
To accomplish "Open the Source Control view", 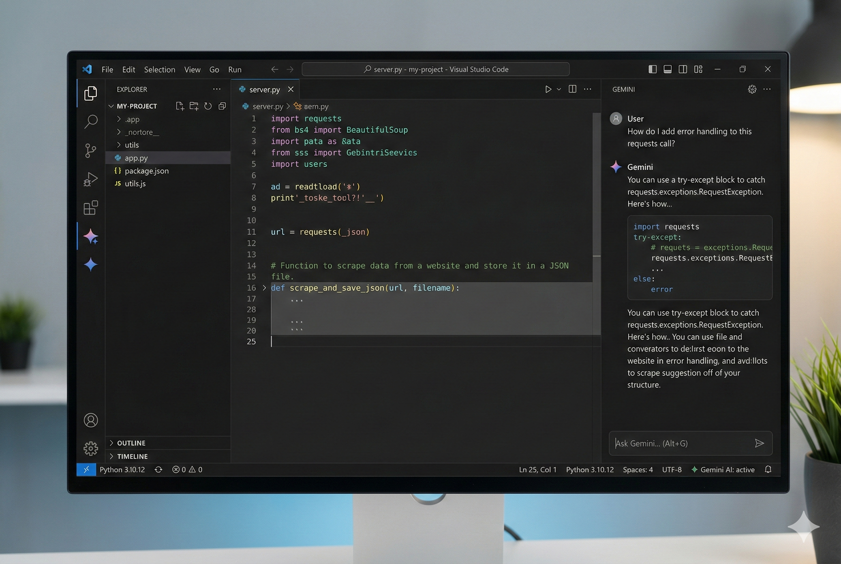I will click(91, 151).
